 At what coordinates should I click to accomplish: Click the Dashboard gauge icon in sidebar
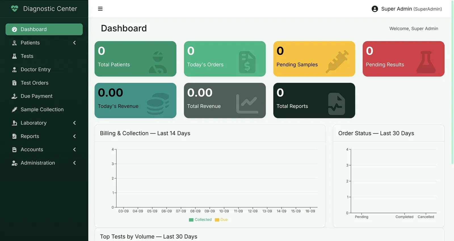(14, 29)
